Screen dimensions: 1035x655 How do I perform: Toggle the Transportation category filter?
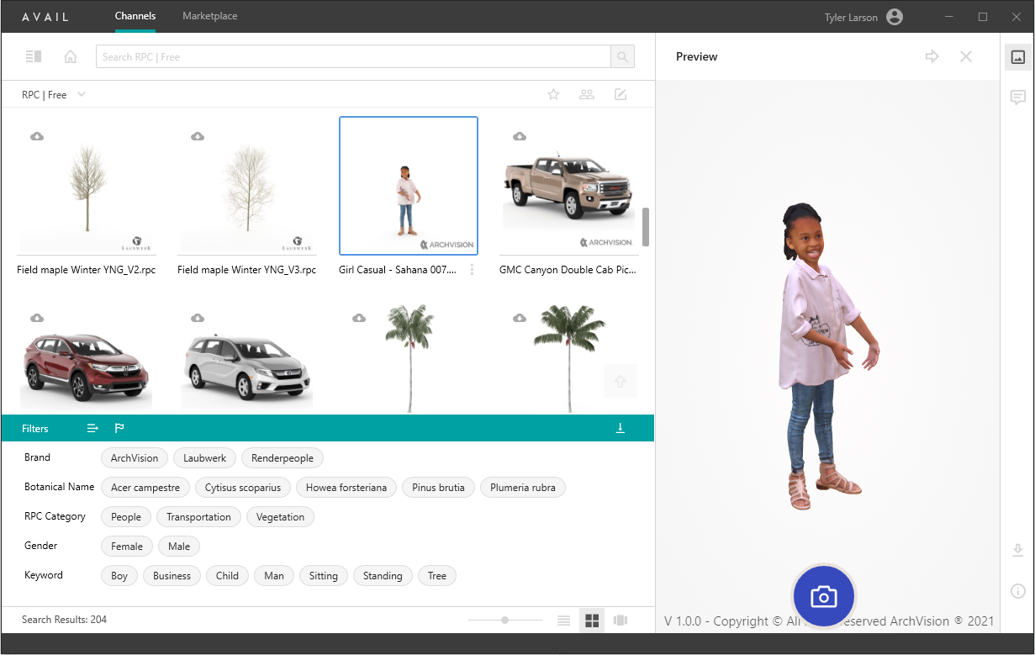click(198, 517)
